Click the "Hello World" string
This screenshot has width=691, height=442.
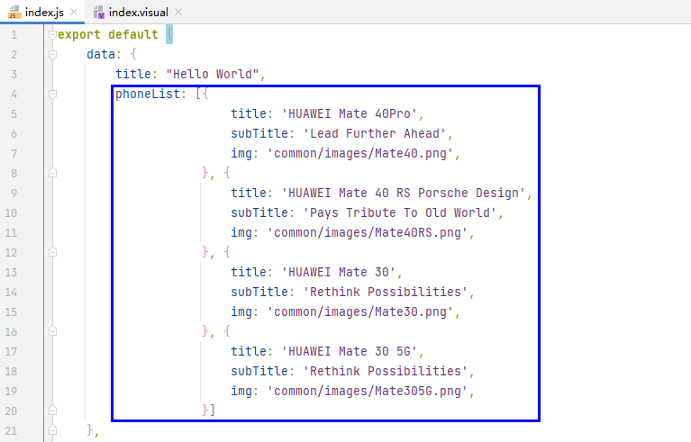click(x=213, y=74)
